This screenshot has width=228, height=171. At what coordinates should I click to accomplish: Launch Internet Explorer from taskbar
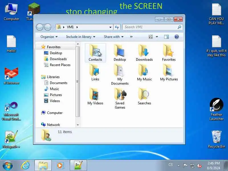(25, 166)
